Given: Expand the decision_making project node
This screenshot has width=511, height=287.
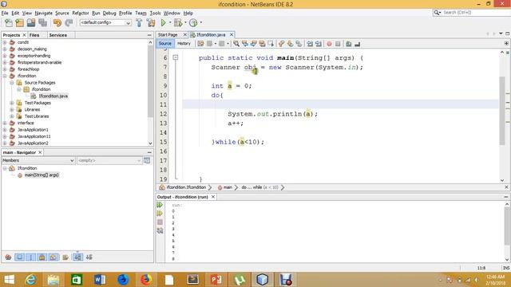Looking at the screenshot, I should [x=5, y=49].
